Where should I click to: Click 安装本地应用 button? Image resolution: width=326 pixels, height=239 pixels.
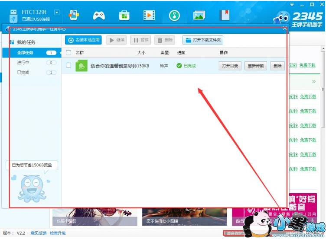coord(83,40)
